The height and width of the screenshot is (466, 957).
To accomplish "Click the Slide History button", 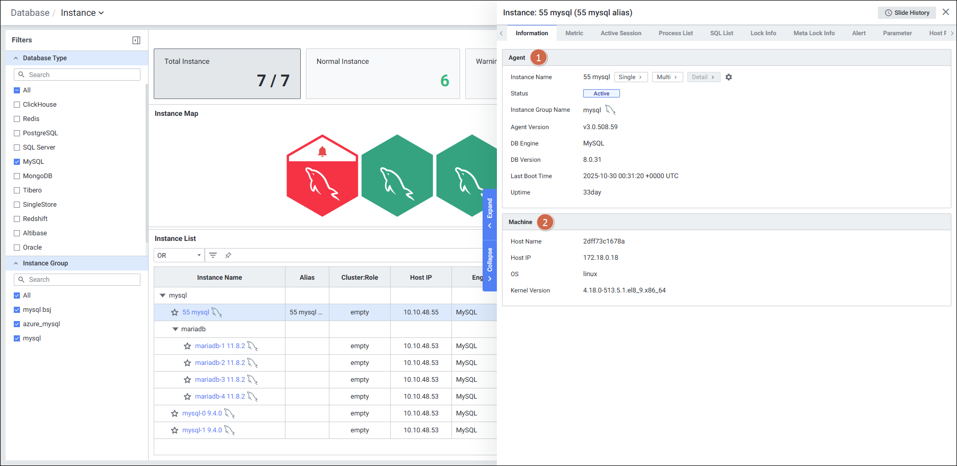I will click(x=906, y=13).
